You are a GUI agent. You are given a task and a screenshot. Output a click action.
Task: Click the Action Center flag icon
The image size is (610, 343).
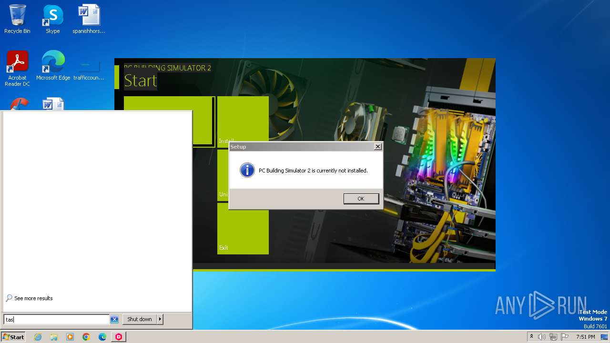(x=565, y=337)
